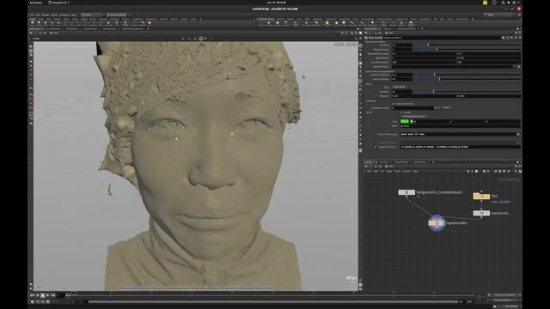The image size is (550, 309).
Task: Open the radial menu dropdown in main toolbar
Action: tap(117, 15)
